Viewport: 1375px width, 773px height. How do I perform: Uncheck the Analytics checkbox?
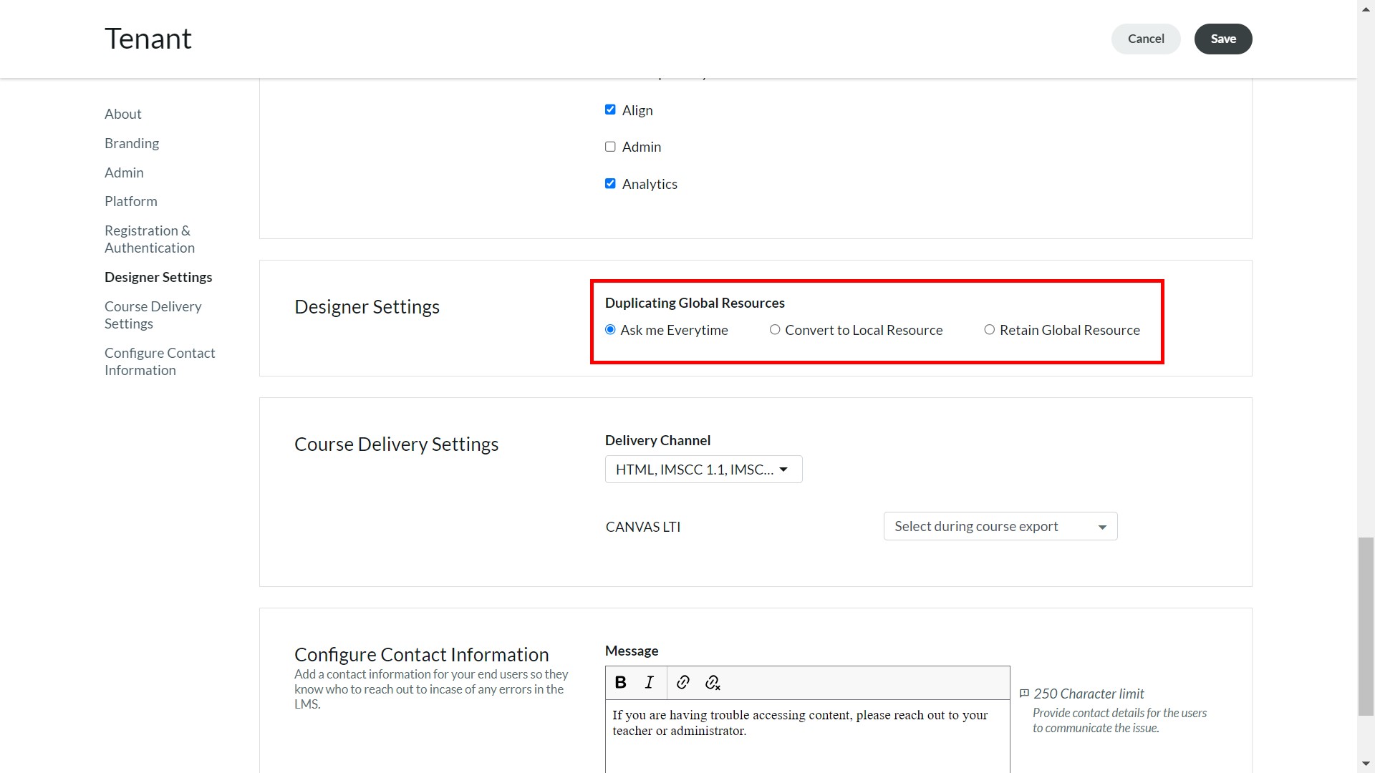coord(610,184)
